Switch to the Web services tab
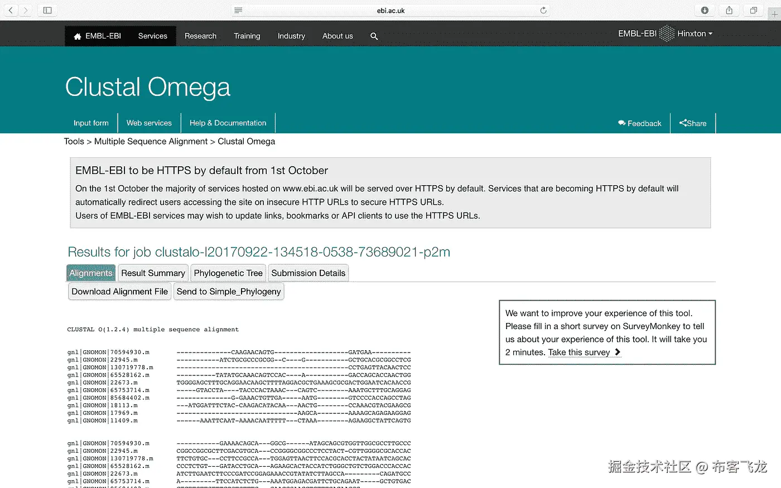The width and height of the screenshot is (781, 488). 149,123
